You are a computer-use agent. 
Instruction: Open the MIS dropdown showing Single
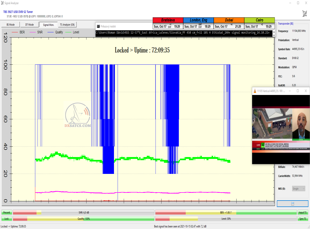298,189
